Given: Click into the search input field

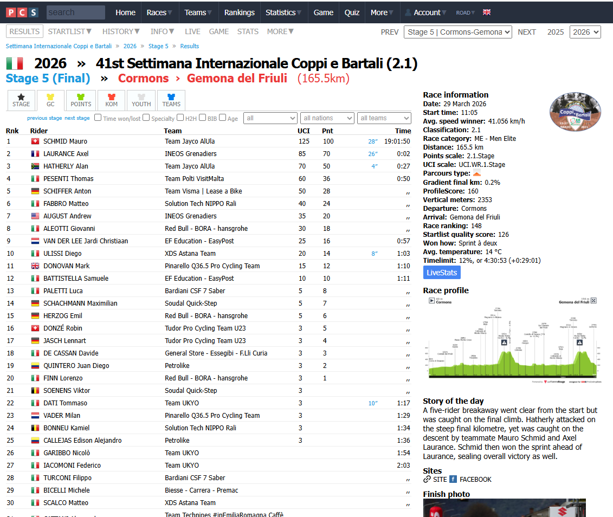Looking at the screenshot, I should pos(75,12).
